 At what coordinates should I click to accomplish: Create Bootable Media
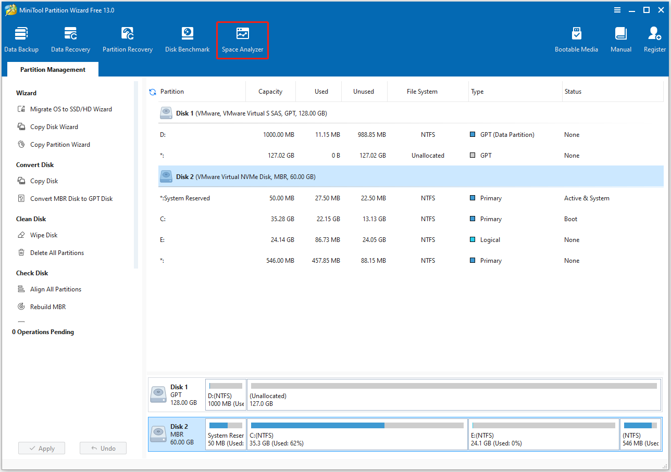(576, 39)
